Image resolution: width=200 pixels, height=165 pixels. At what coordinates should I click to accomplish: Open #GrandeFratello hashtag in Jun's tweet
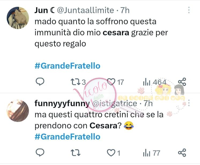pyautogui.click(x=67, y=66)
